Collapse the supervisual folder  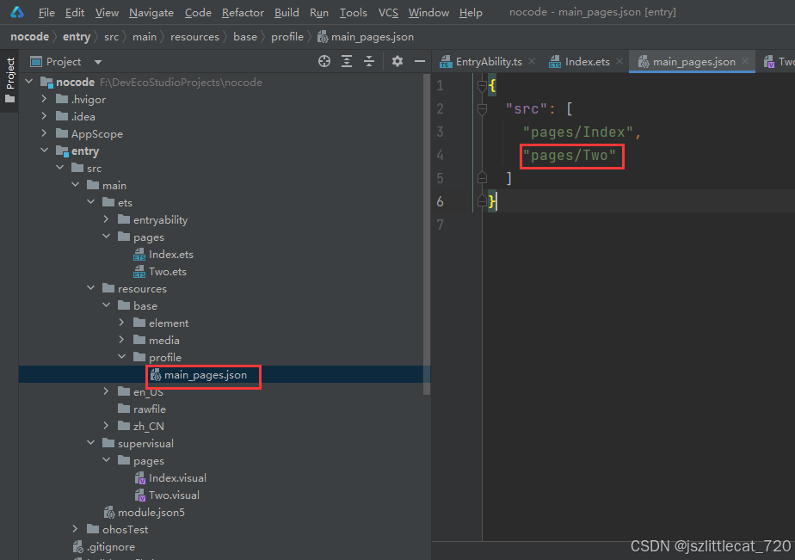90,443
